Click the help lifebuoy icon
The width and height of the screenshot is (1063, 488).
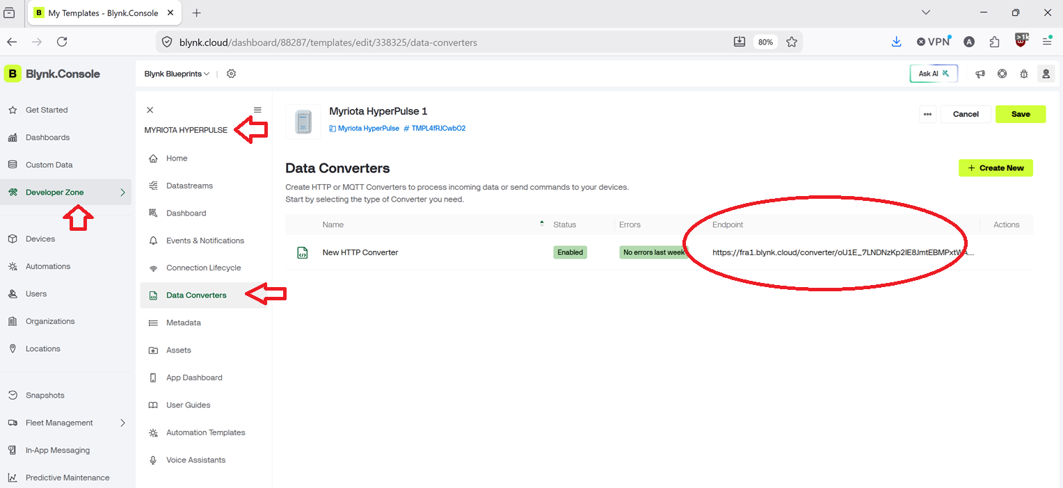[1002, 74]
